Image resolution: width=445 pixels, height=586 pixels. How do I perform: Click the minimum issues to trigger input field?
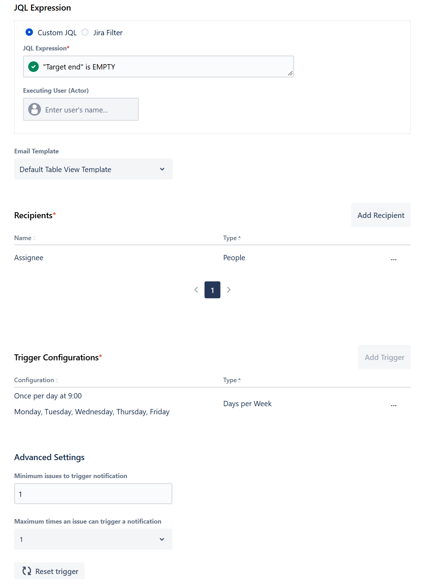[x=93, y=494]
